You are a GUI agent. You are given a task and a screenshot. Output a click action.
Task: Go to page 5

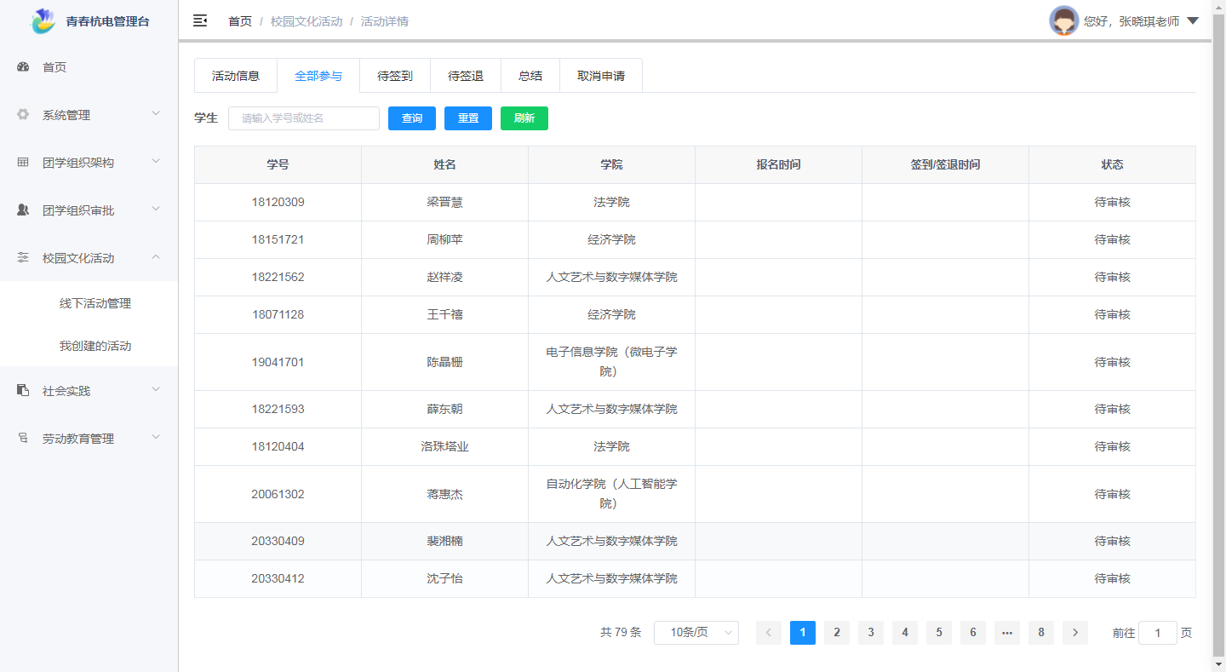tap(939, 632)
